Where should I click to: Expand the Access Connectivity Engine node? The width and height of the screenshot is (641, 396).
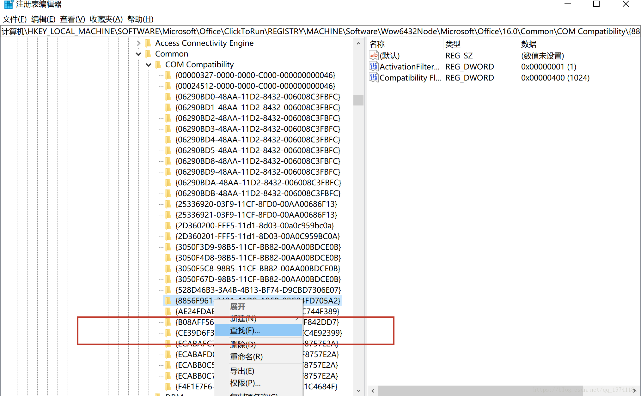pyautogui.click(x=138, y=43)
